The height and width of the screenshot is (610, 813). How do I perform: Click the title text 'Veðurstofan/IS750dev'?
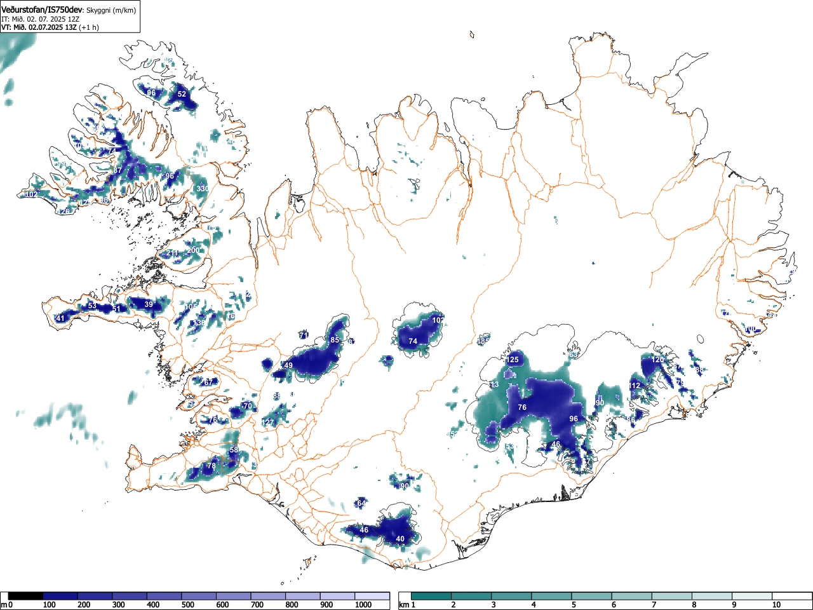click(x=43, y=10)
